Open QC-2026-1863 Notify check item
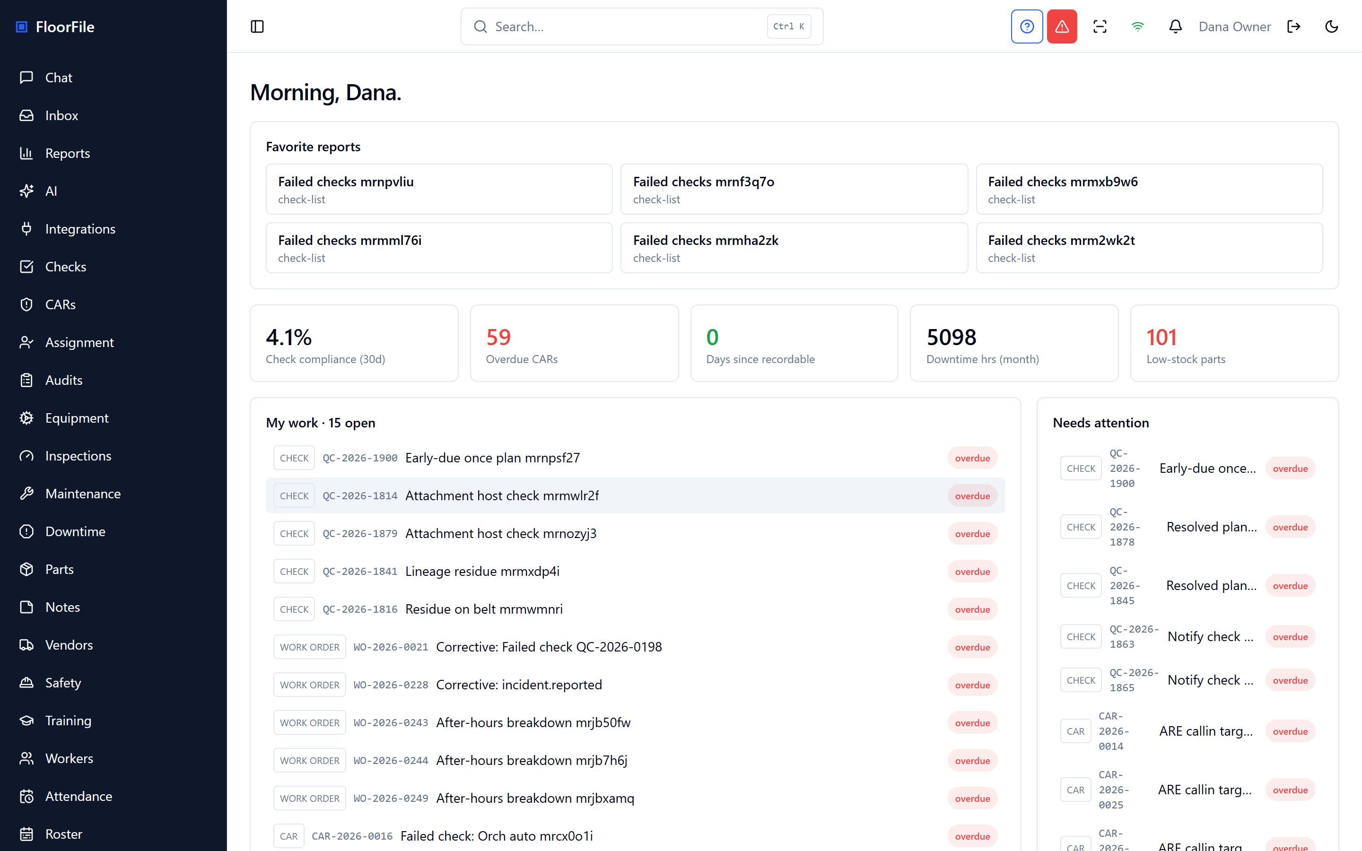 click(x=1187, y=636)
